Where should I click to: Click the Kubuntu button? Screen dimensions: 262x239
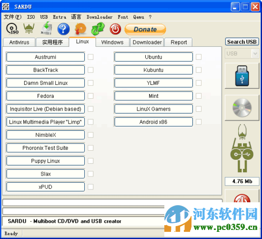153,70
